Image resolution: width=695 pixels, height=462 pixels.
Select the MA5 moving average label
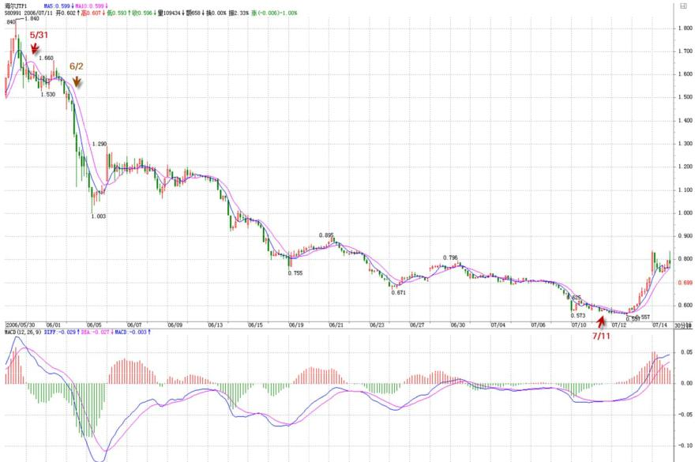point(59,6)
